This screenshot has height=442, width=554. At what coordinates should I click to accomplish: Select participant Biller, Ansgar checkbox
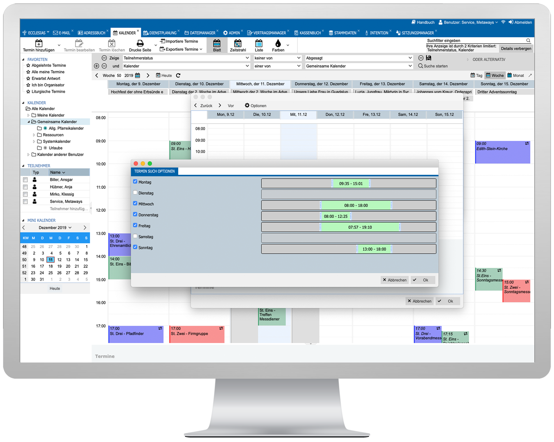coord(25,180)
